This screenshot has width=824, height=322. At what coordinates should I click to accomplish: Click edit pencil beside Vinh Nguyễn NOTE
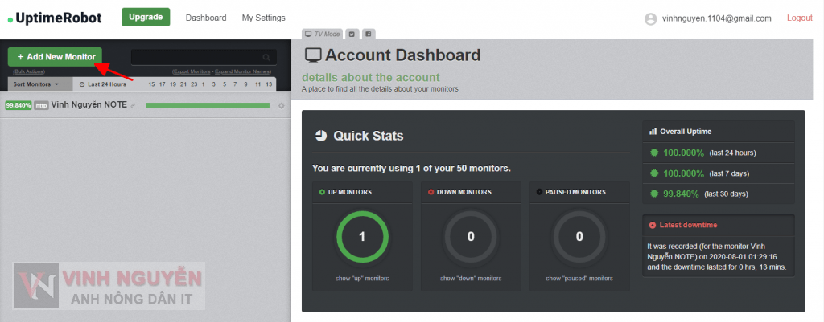click(134, 105)
